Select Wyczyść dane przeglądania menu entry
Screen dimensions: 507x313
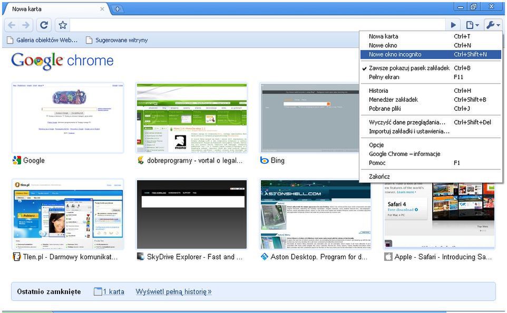(x=431, y=122)
